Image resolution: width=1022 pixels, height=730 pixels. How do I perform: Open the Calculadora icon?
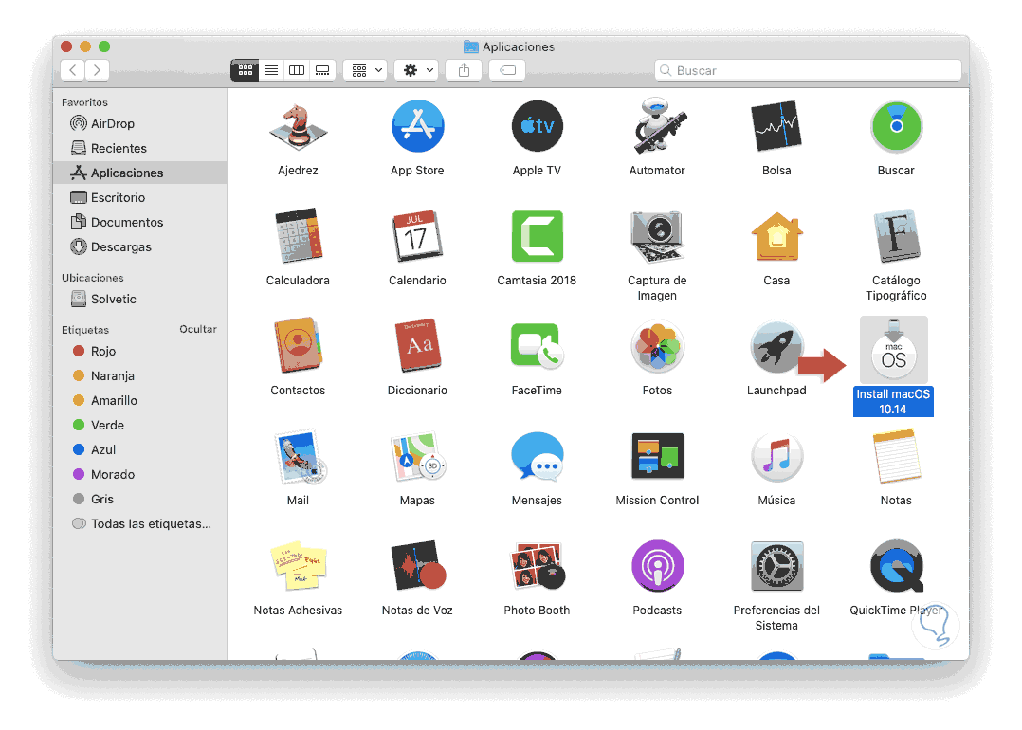298,236
